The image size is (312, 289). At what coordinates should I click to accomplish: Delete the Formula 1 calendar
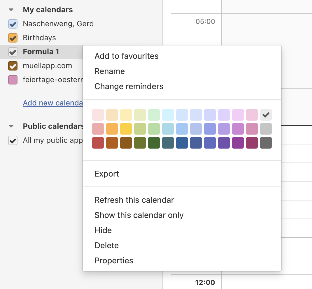click(x=106, y=246)
